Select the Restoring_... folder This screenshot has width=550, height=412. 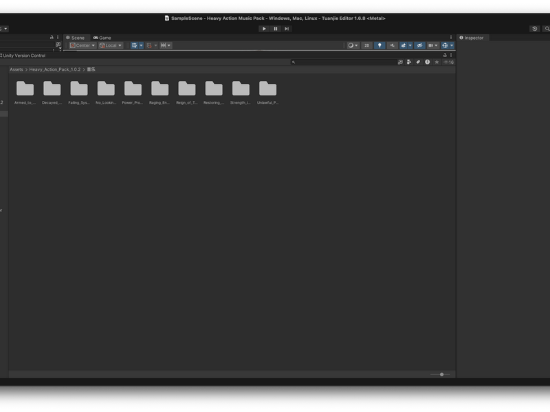[x=214, y=92]
